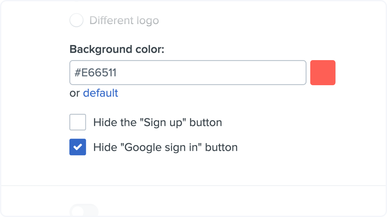Place cursor on the #E66511 text

(x=95, y=73)
